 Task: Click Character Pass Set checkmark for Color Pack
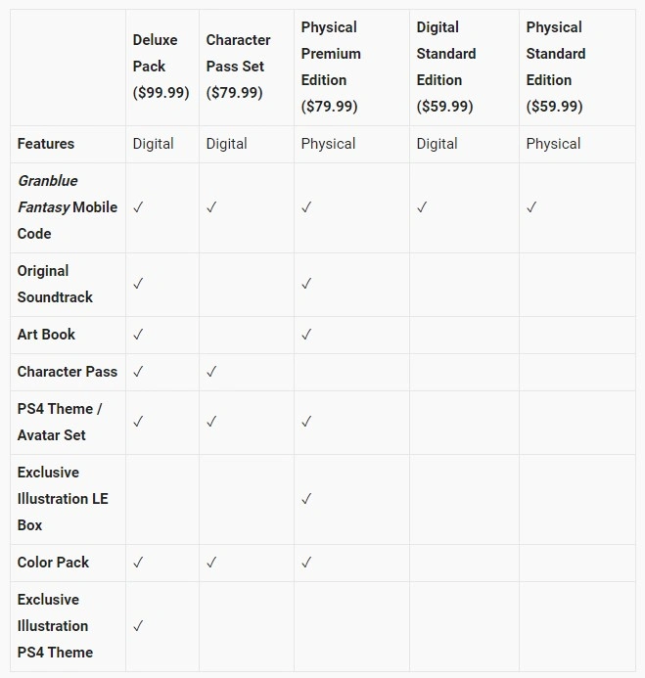click(211, 563)
